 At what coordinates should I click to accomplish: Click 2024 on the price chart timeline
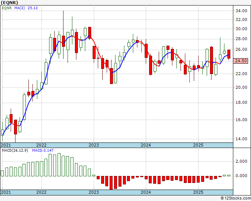point(146,145)
